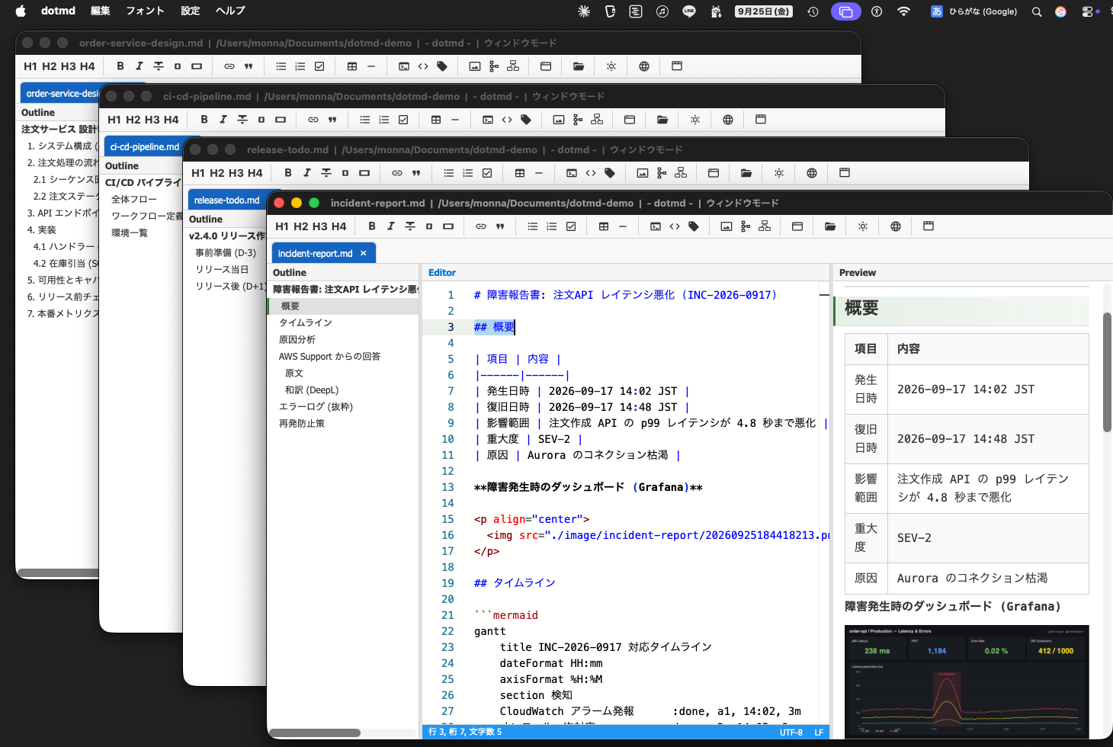The width and height of the screenshot is (1113, 747).
Task: Click Bold icon in order-service-design window toolbar
Action: pyautogui.click(x=120, y=66)
